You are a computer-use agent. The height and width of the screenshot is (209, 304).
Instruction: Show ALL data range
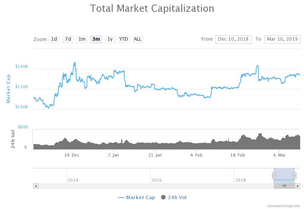tap(138, 39)
